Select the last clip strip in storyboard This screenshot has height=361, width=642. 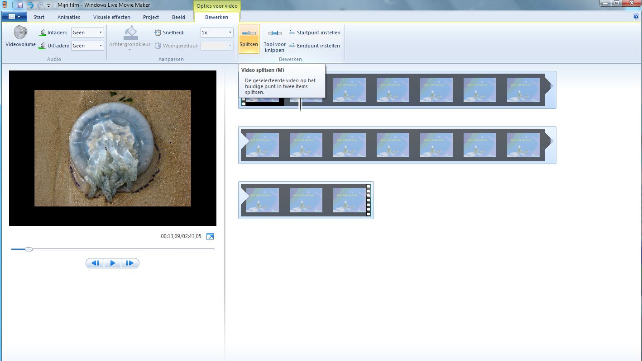pos(306,200)
